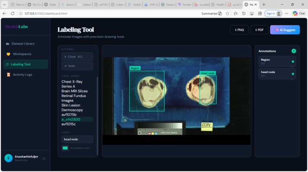Image resolution: width=308 pixels, height=172 pixels.
Task: Click the user avatar with letter E
Action: pyautogui.click(x=8, y=158)
